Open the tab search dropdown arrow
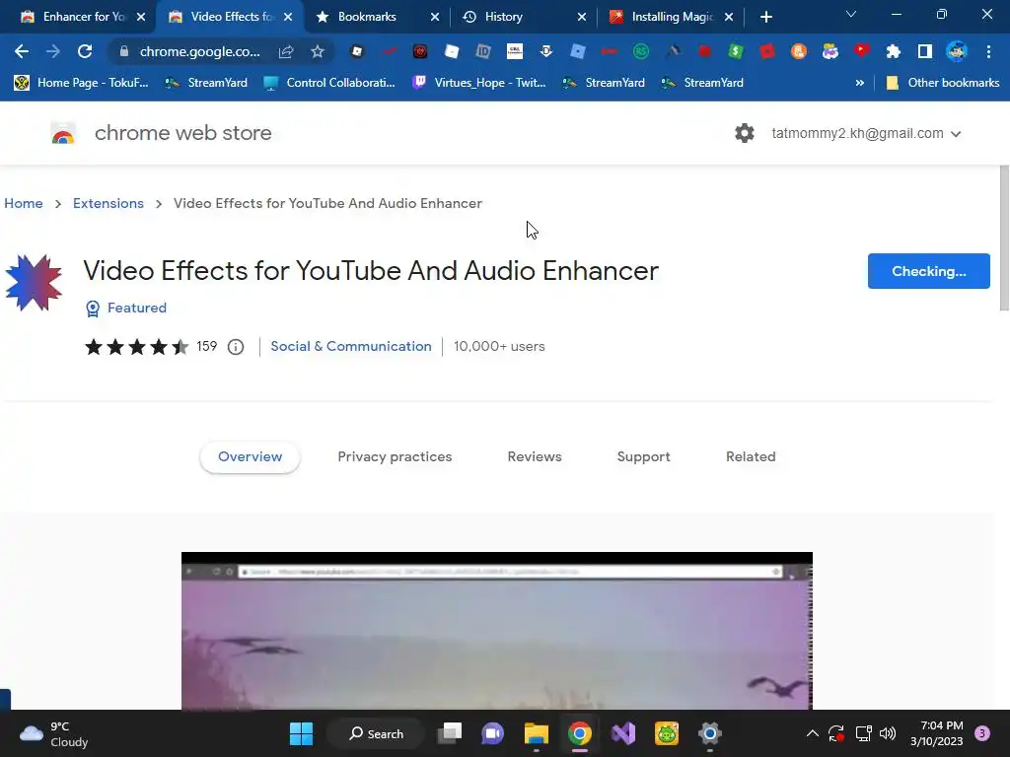 [851, 14]
